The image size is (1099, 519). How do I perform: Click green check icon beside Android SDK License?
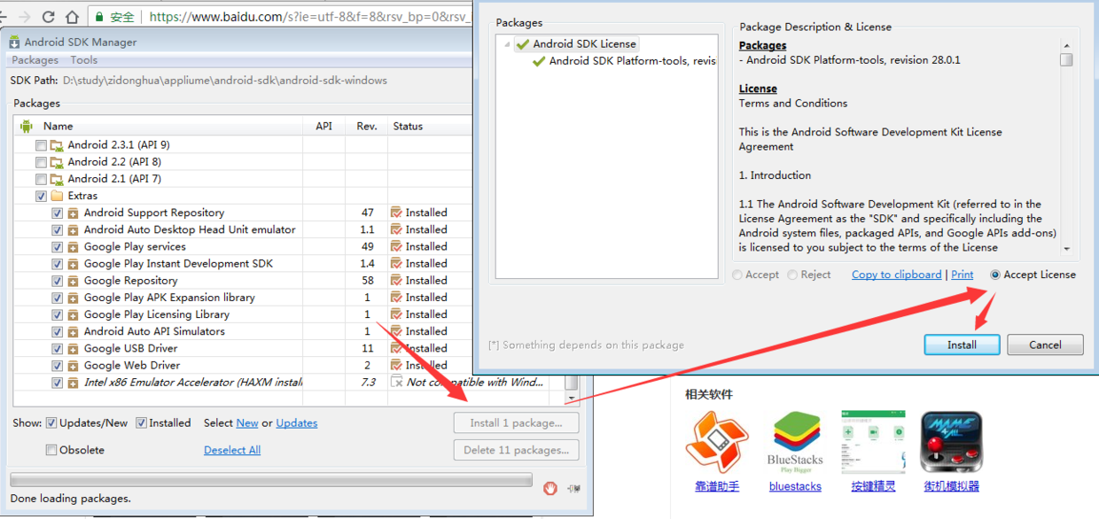(x=523, y=44)
